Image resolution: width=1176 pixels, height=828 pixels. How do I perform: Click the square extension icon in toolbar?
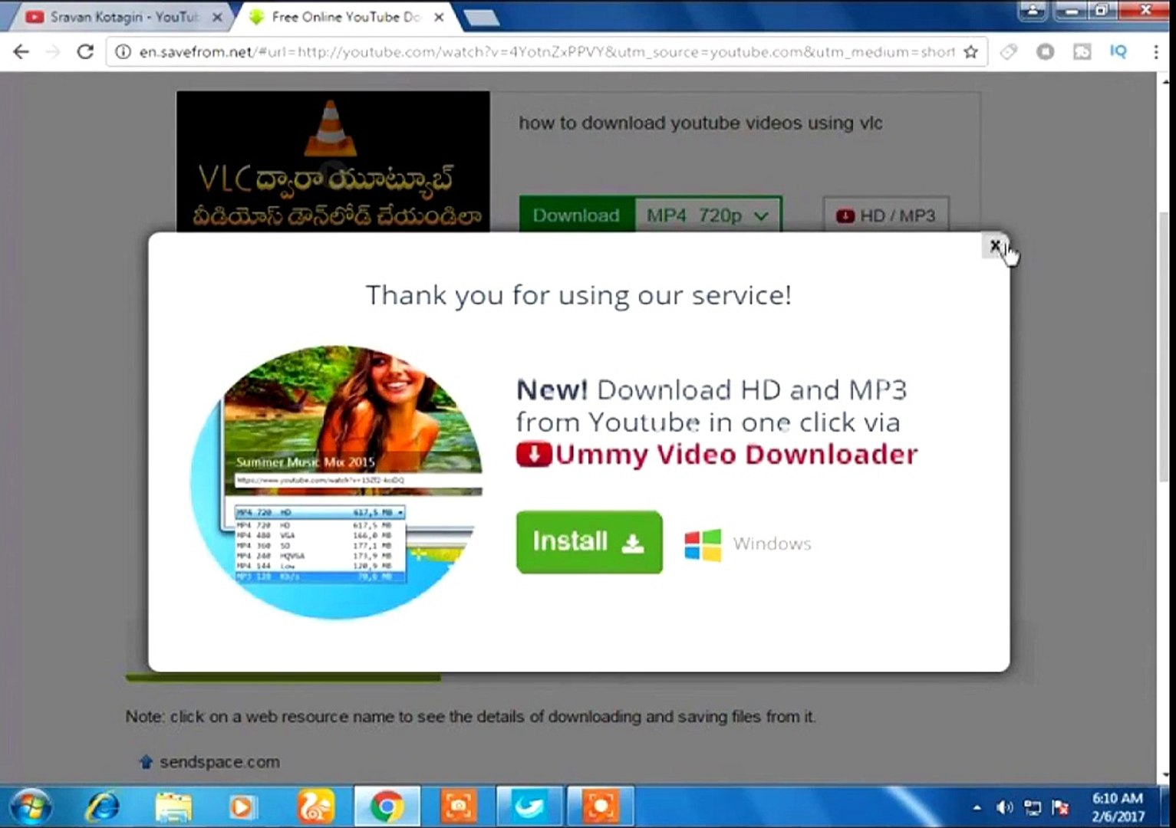1082,51
